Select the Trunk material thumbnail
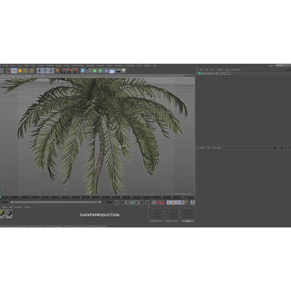The image size is (291, 291). [9, 214]
